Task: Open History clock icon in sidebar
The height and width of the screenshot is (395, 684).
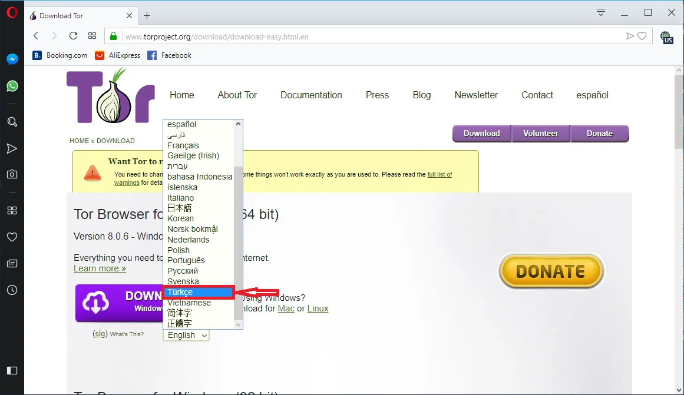Action: (12, 290)
